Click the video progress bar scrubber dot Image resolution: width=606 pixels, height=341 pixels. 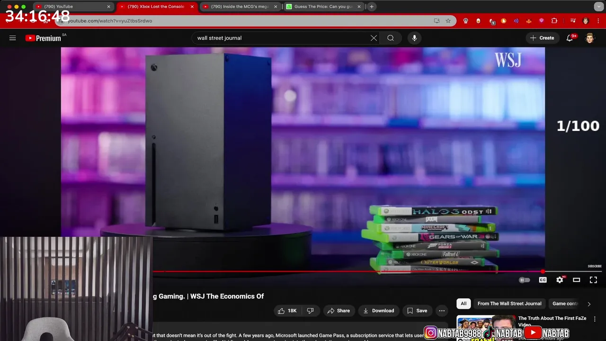pyautogui.click(x=542, y=272)
